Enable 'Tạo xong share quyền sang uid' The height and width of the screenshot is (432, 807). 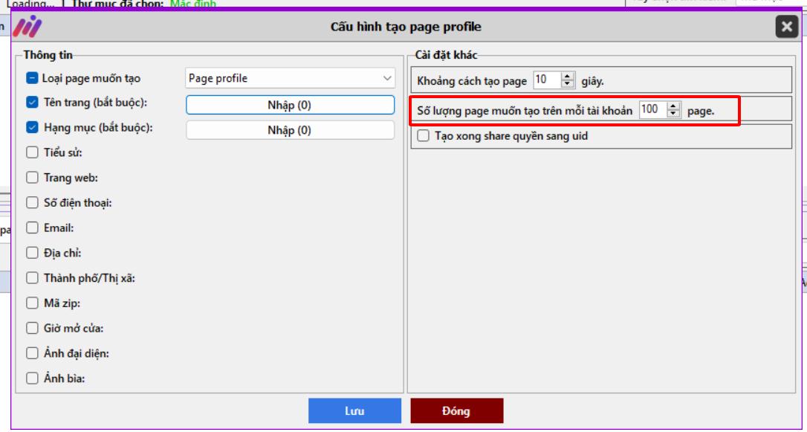pos(424,136)
